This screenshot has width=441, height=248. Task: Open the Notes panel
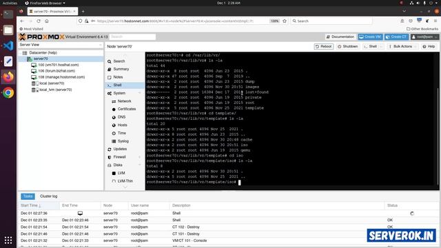tap(118, 77)
